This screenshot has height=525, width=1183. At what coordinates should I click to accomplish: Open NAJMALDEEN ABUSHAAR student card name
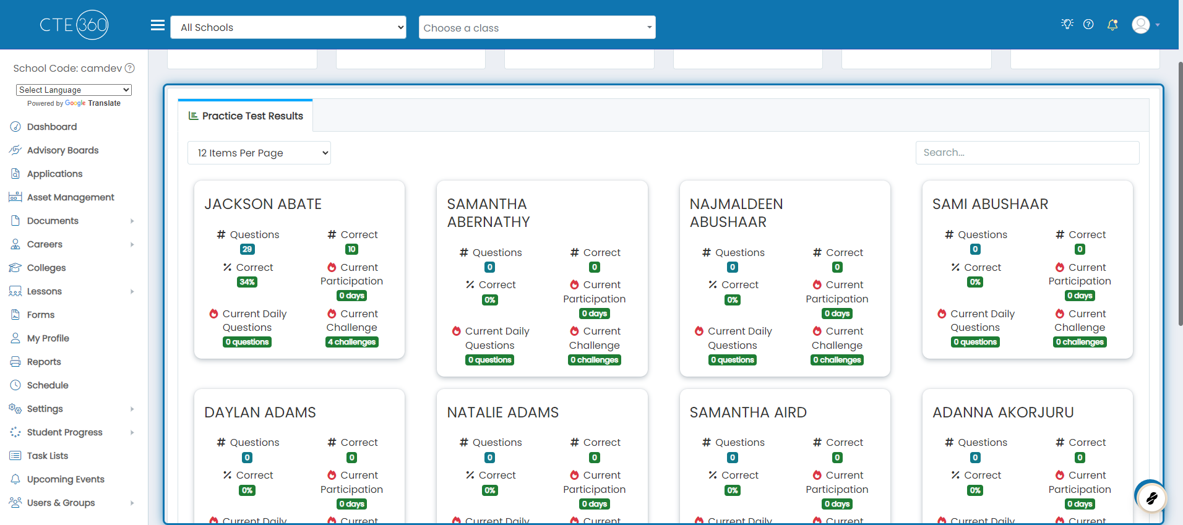tap(736, 213)
